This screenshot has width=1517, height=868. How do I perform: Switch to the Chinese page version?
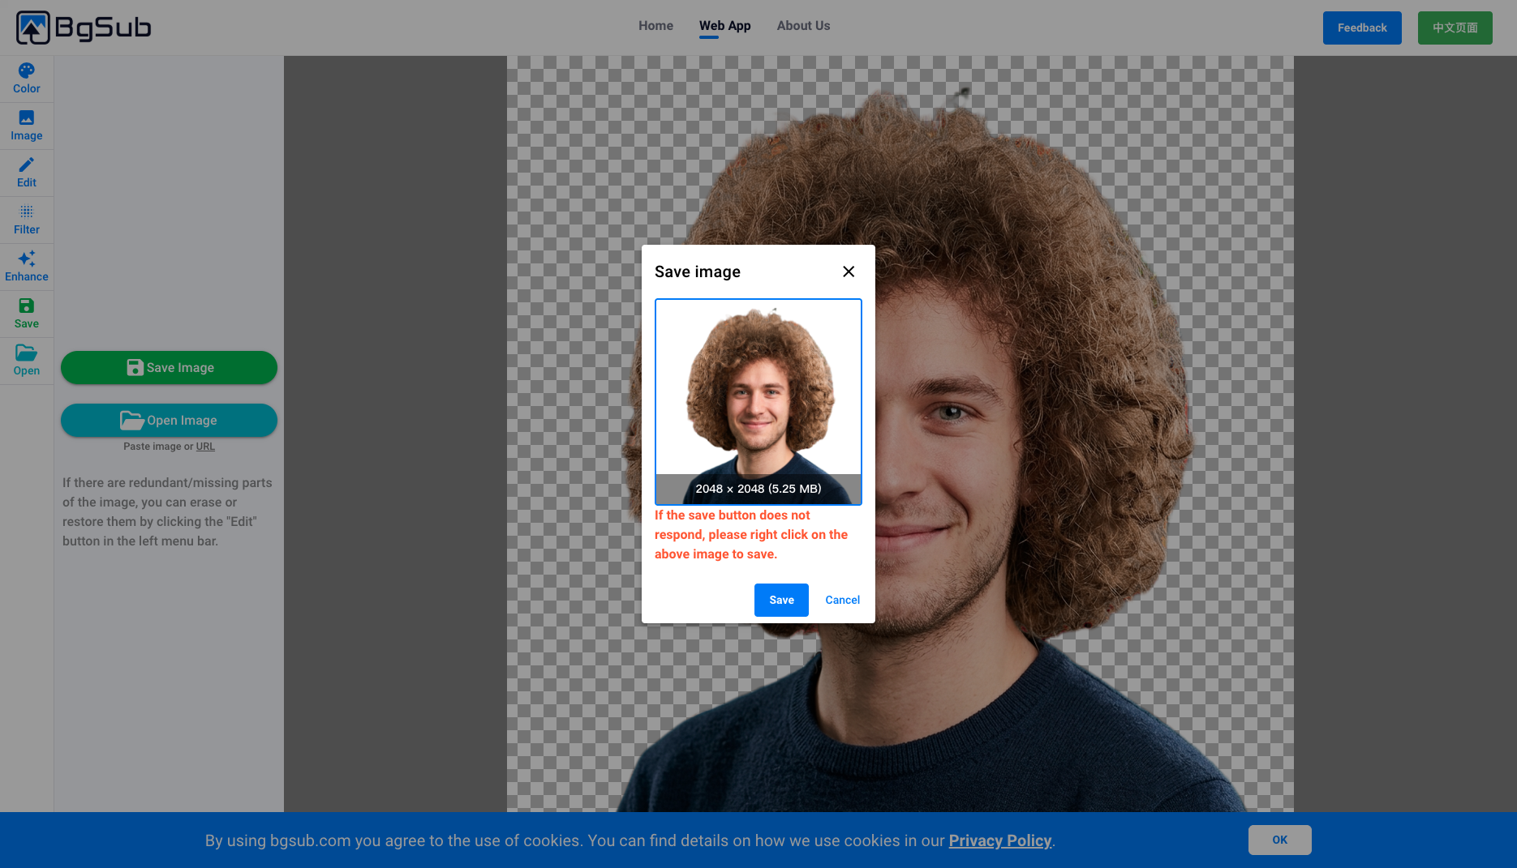(1455, 28)
